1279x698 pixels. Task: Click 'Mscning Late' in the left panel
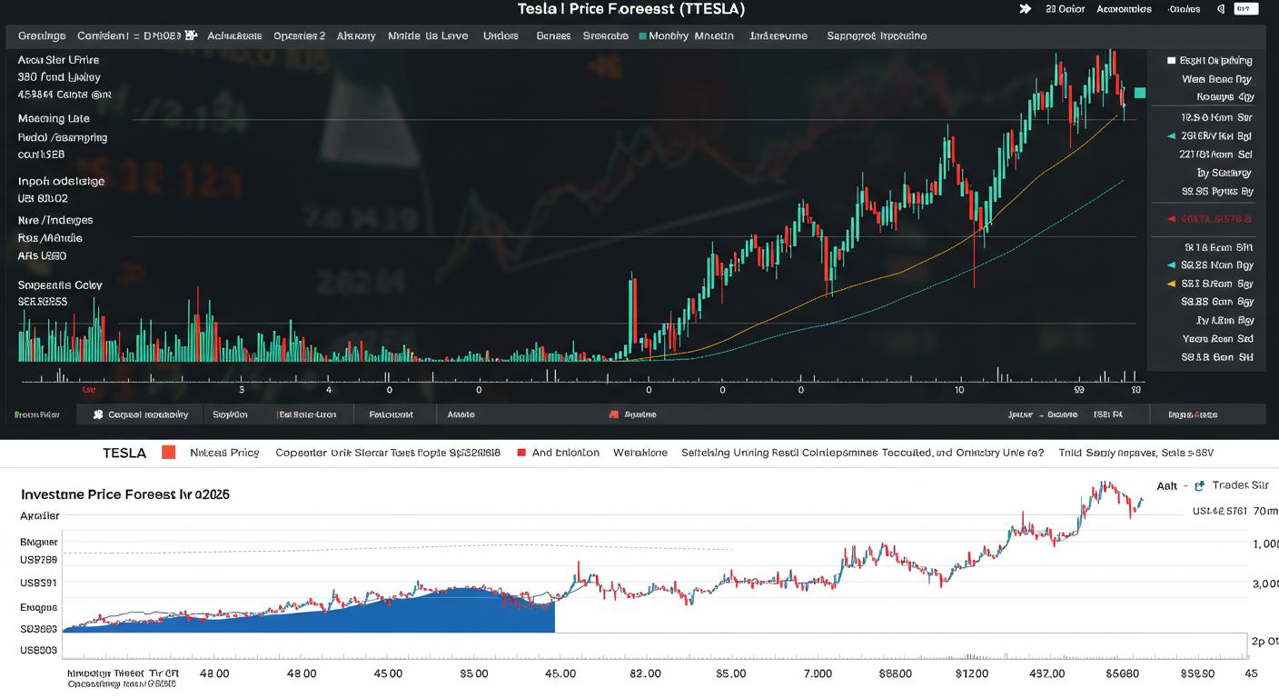click(x=54, y=118)
